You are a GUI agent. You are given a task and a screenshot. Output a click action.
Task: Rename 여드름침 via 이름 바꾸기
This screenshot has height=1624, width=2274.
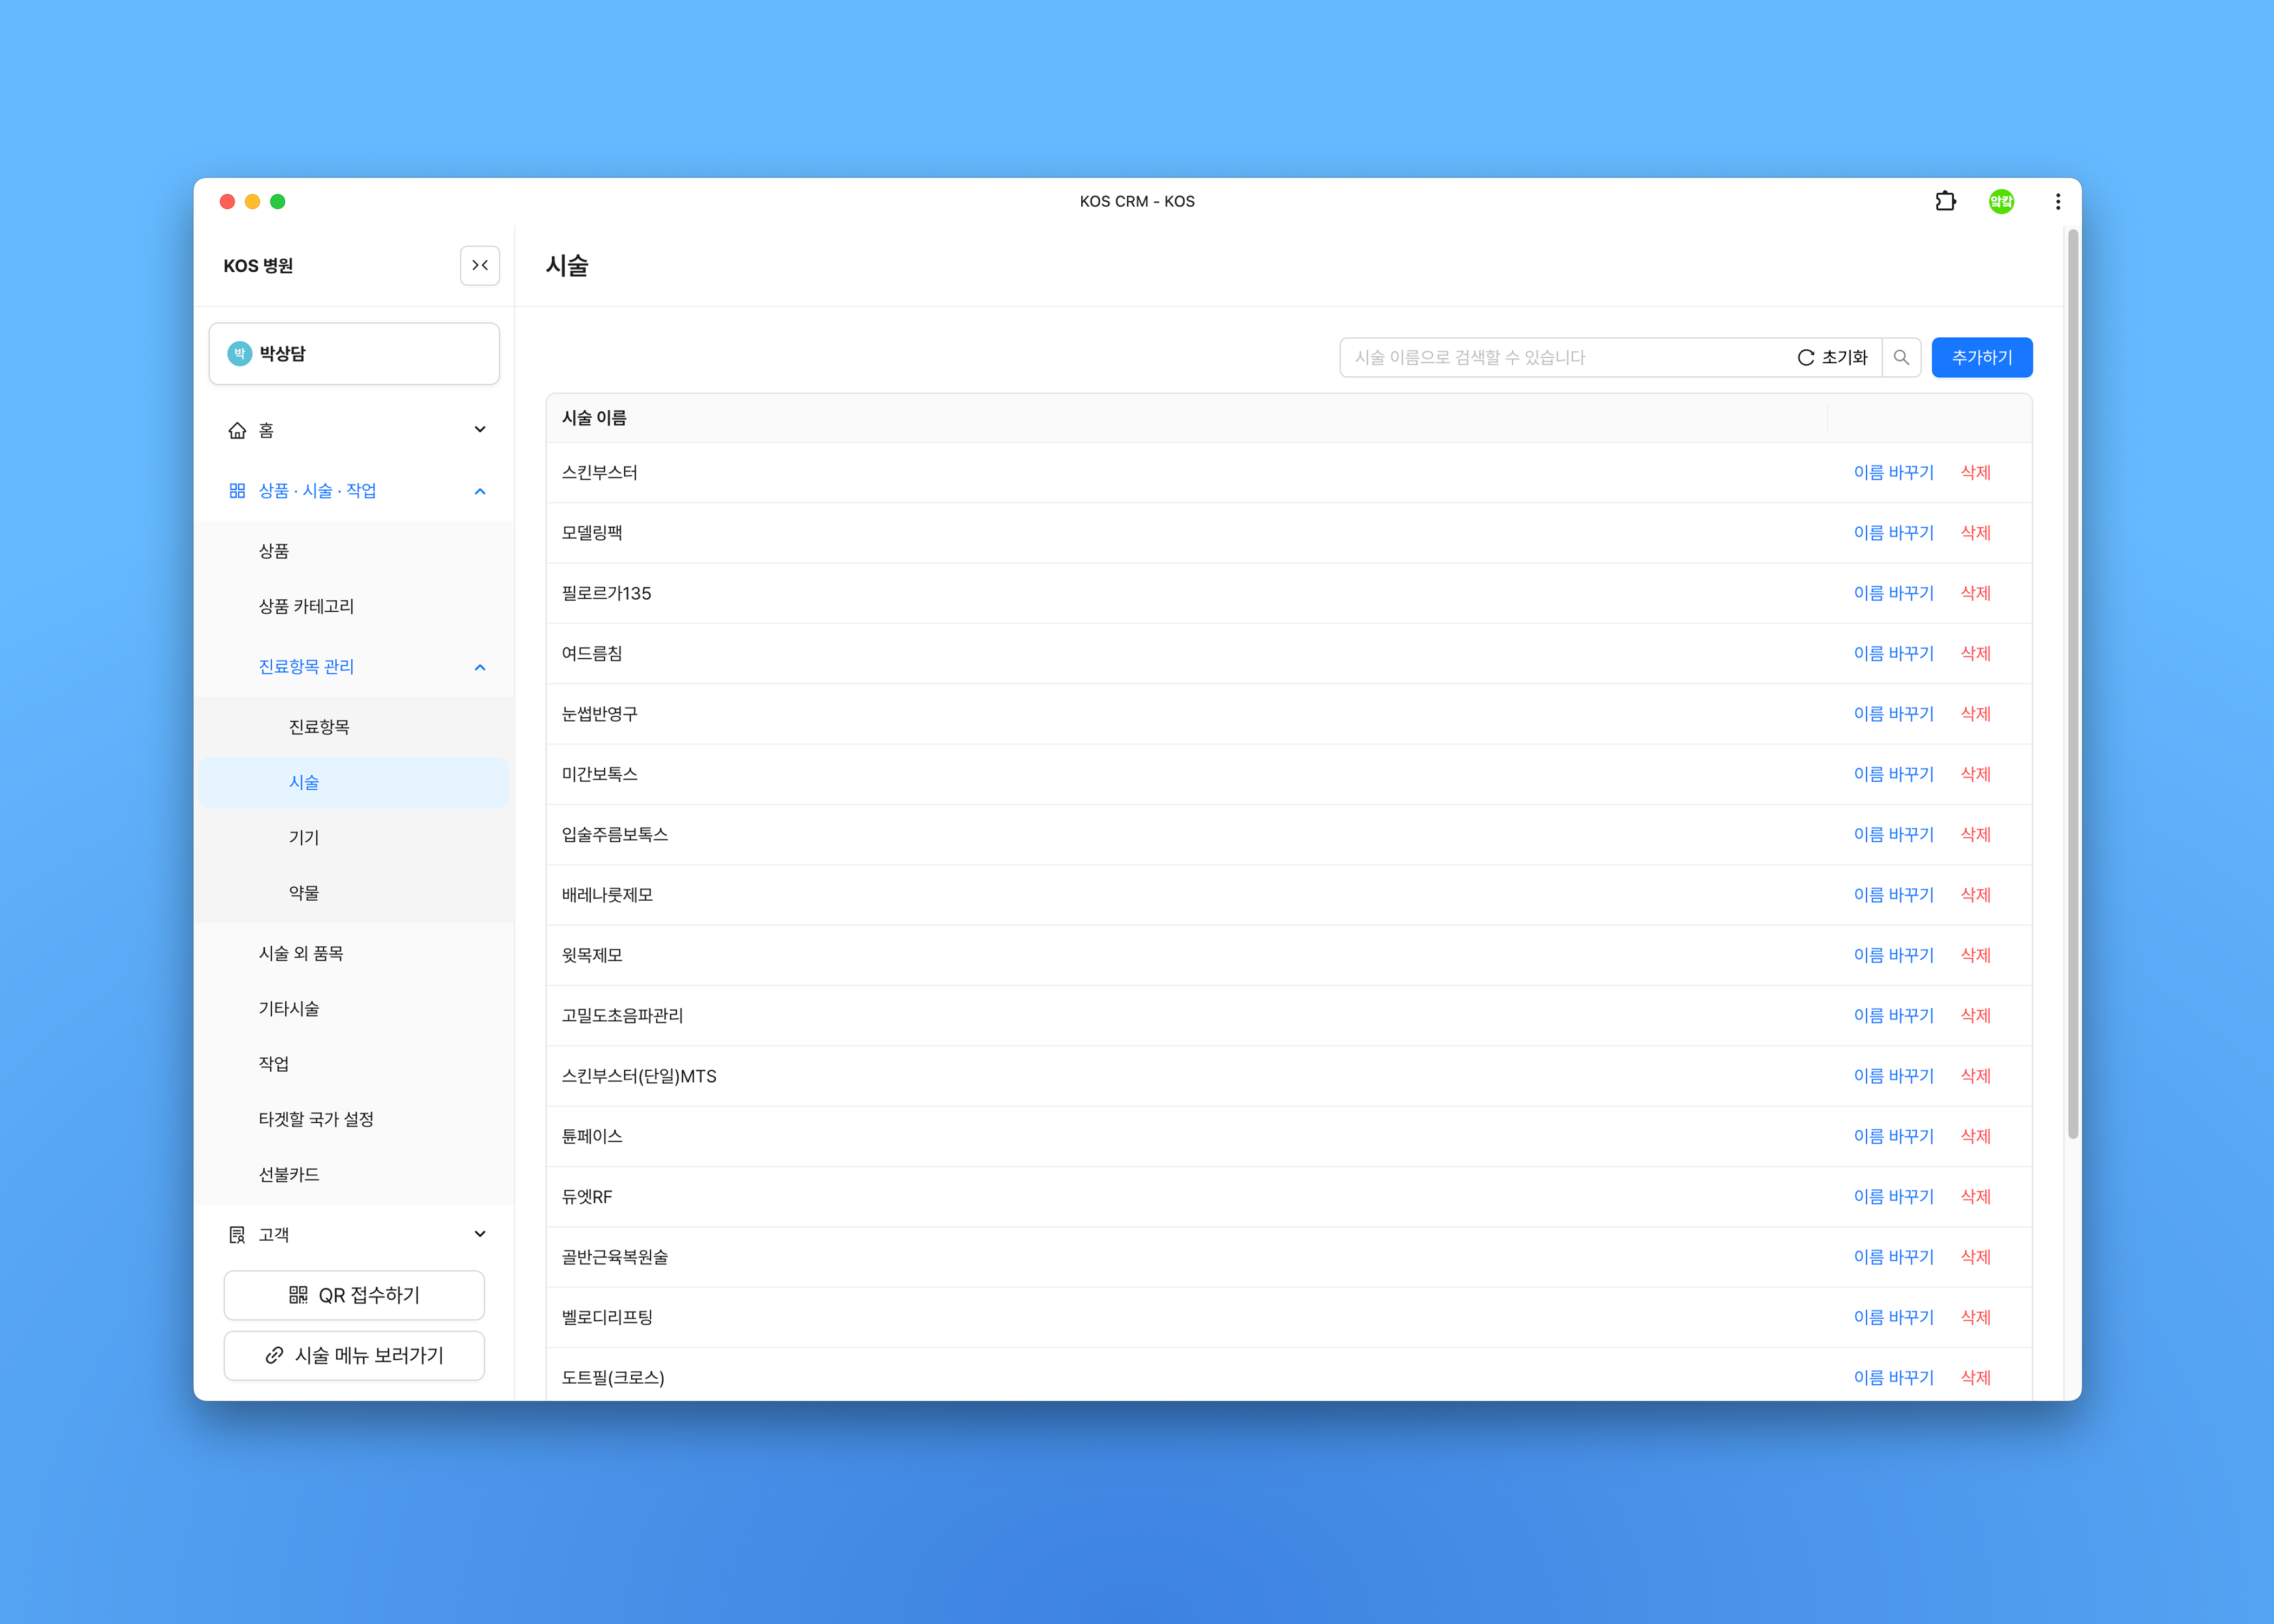(1894, 654)
